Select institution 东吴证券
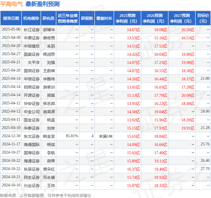This screenshot has height=198, width=211. point(32,169)
